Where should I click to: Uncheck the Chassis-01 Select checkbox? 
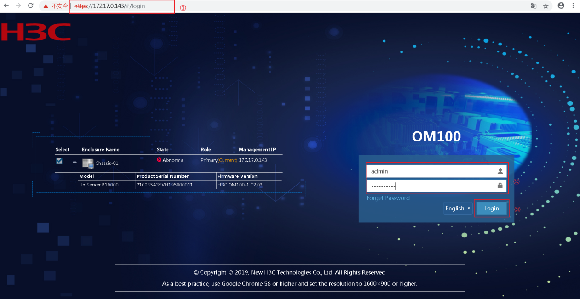pos(59,161)
